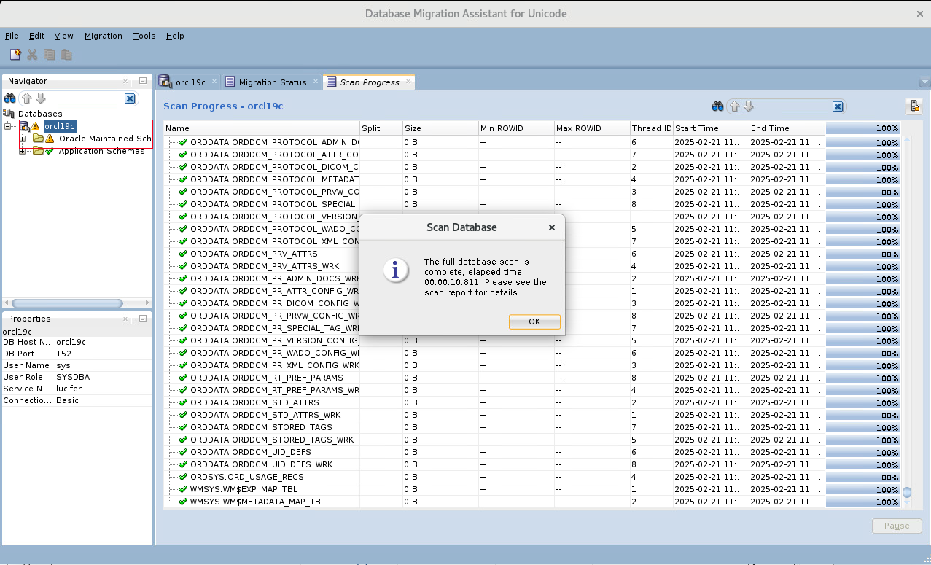Click the Split column header
The height and width of the screenshot is (565, 931).
[381, 128]
